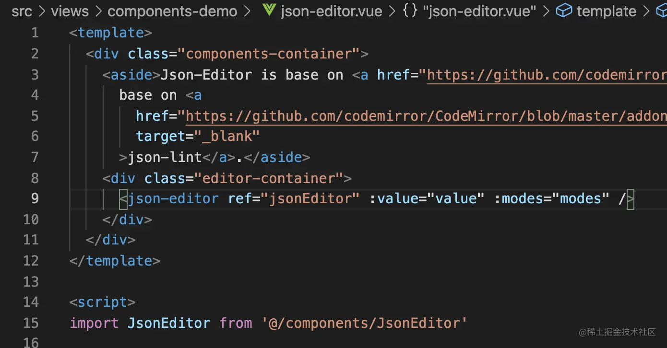Expand the chevron after 'src' breadcrumb
The image size is (667, 348).
[x=41, y=11]
